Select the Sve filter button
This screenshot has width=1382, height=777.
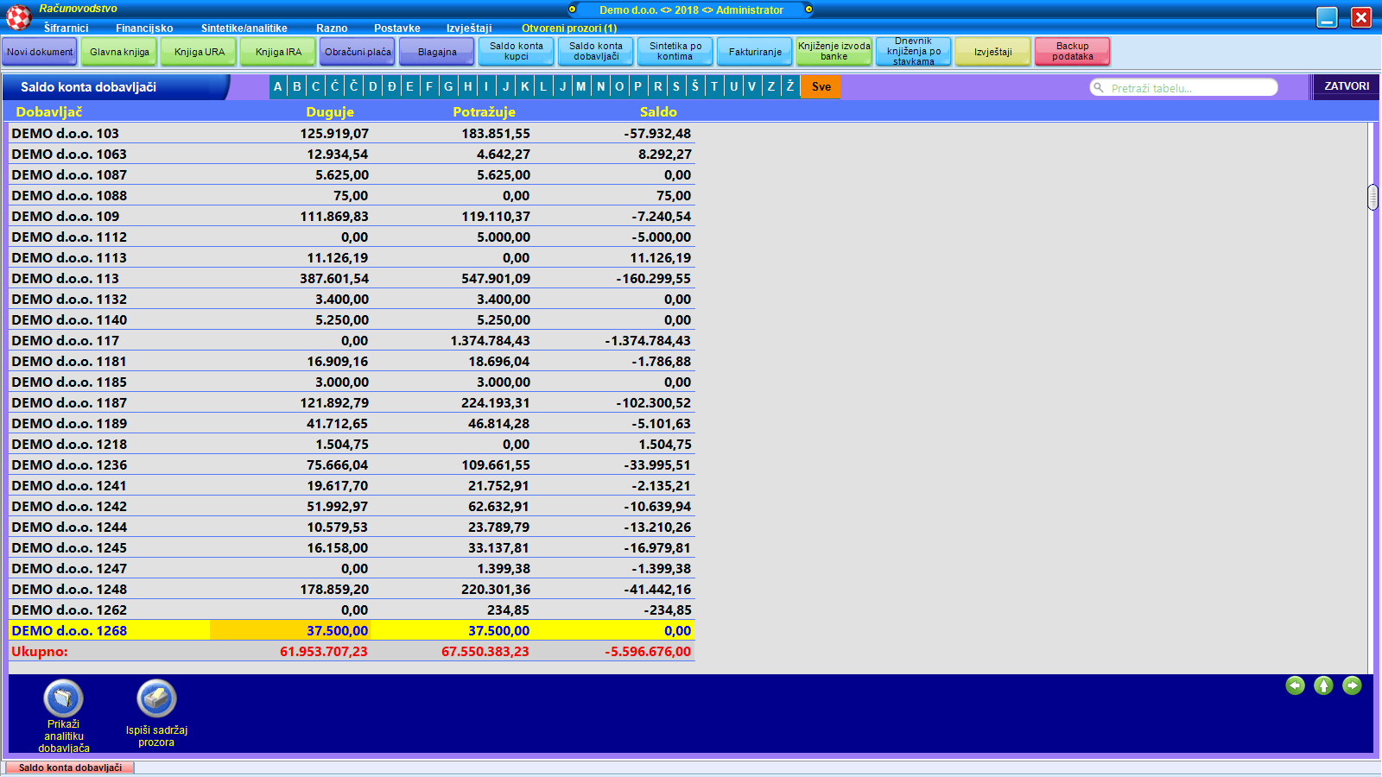(x=821, y=86)
